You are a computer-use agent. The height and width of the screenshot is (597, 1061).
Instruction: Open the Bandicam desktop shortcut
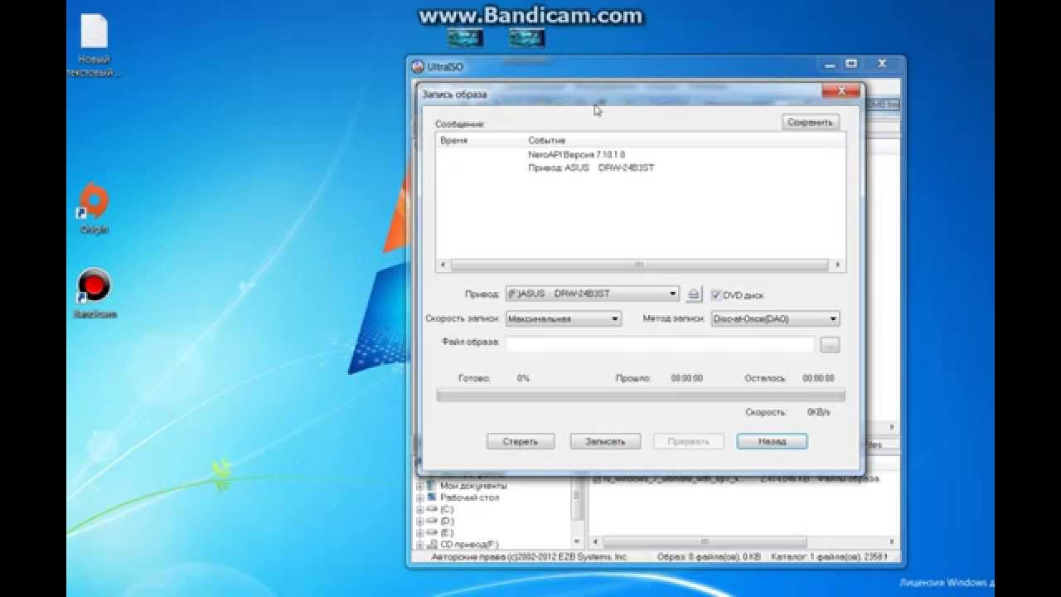pyautogui.click(x=94, y=294)
